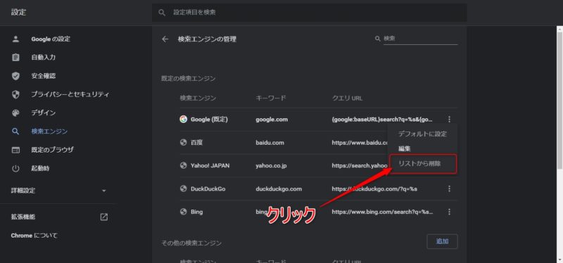Click the 追加 button

coord(443,241)
